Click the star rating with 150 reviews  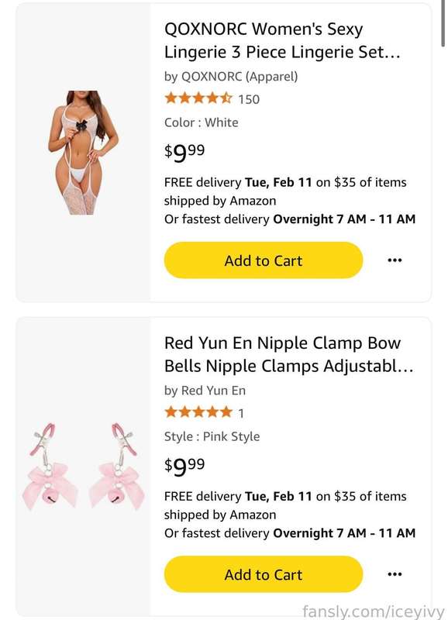(x=198, y=98)
